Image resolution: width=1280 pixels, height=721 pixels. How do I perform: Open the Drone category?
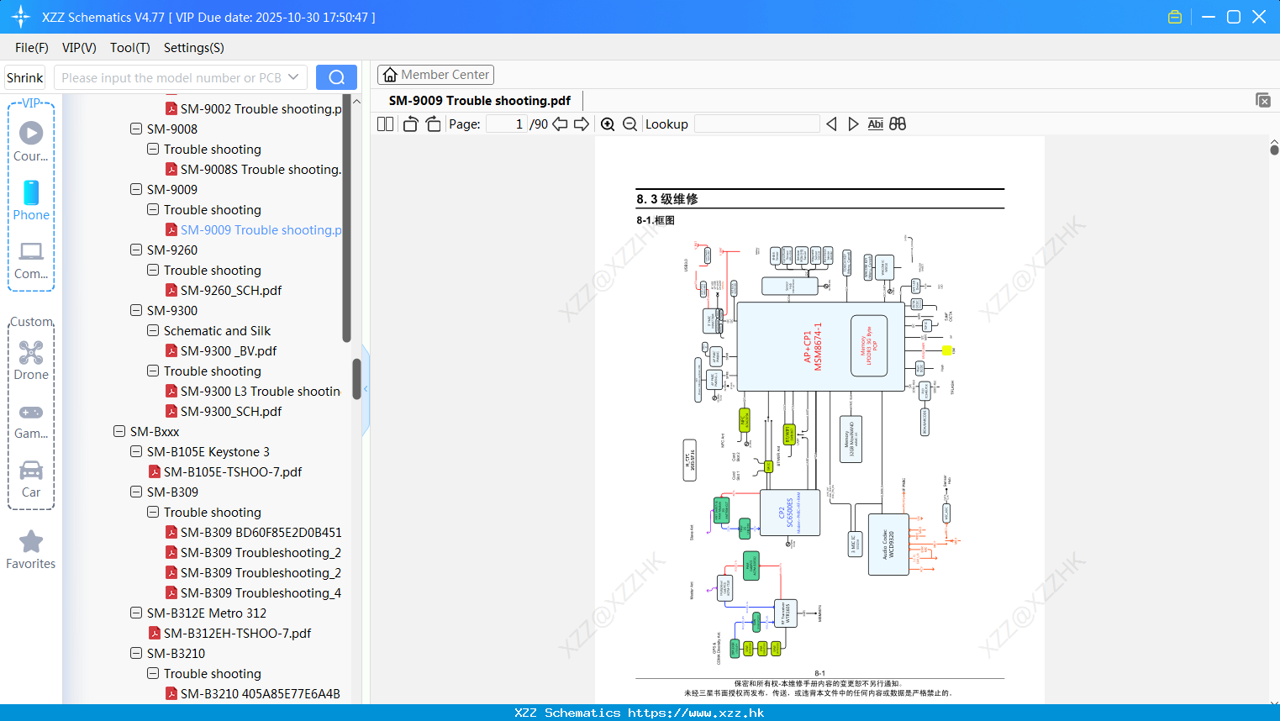click(x=31, y=360)
